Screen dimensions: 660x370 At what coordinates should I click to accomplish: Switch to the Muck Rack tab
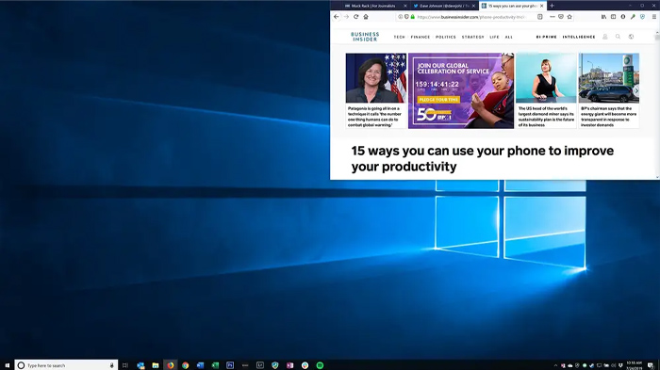[370, 6]
